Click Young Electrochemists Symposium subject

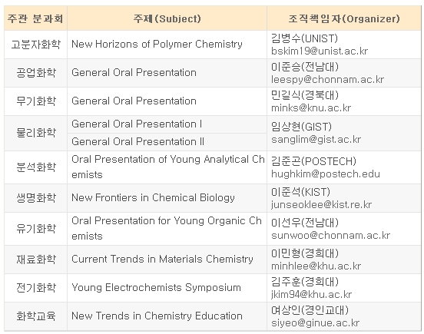click(x=156, y=287)
